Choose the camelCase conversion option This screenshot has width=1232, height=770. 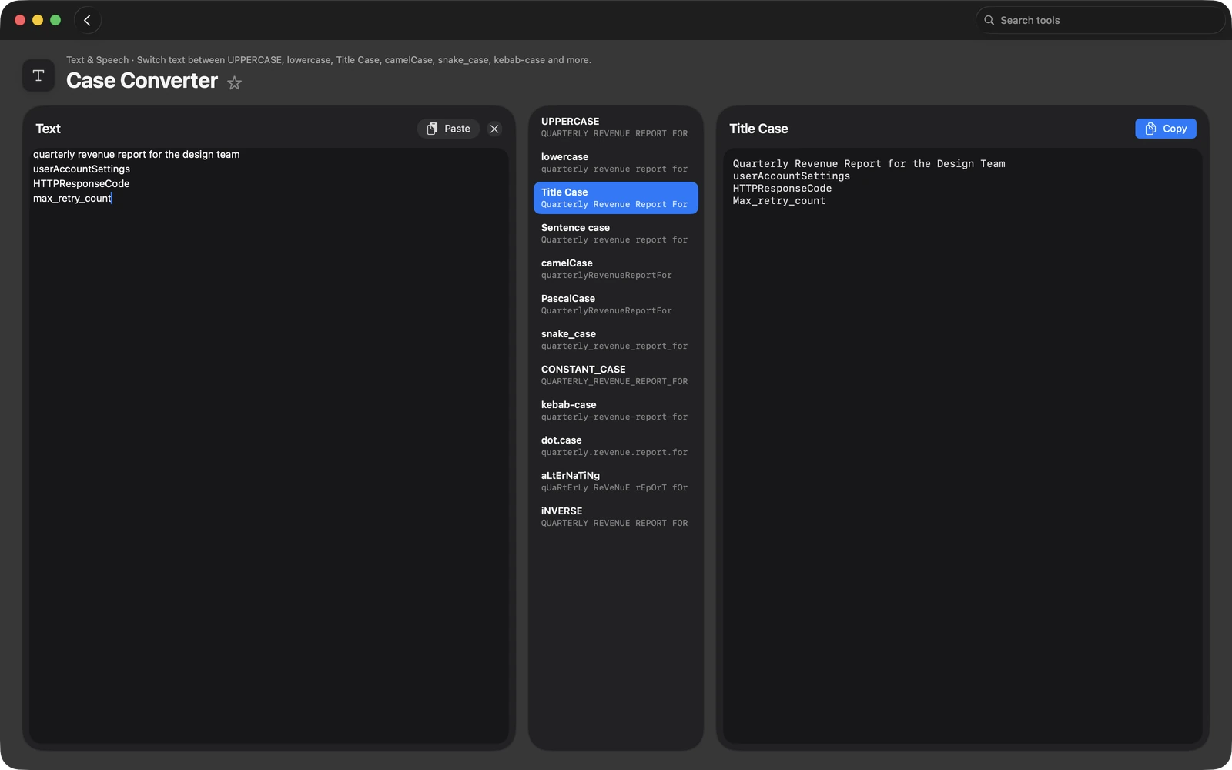[x=616, y=269]
